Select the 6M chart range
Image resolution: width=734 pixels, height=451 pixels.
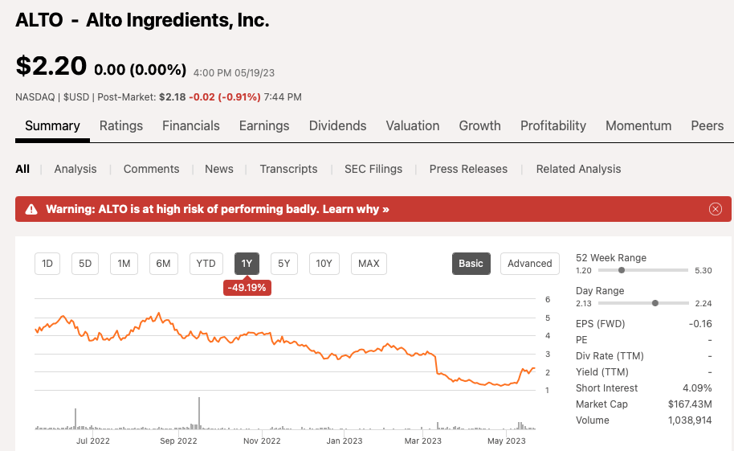pyautogui.click(x=163, y=264)
